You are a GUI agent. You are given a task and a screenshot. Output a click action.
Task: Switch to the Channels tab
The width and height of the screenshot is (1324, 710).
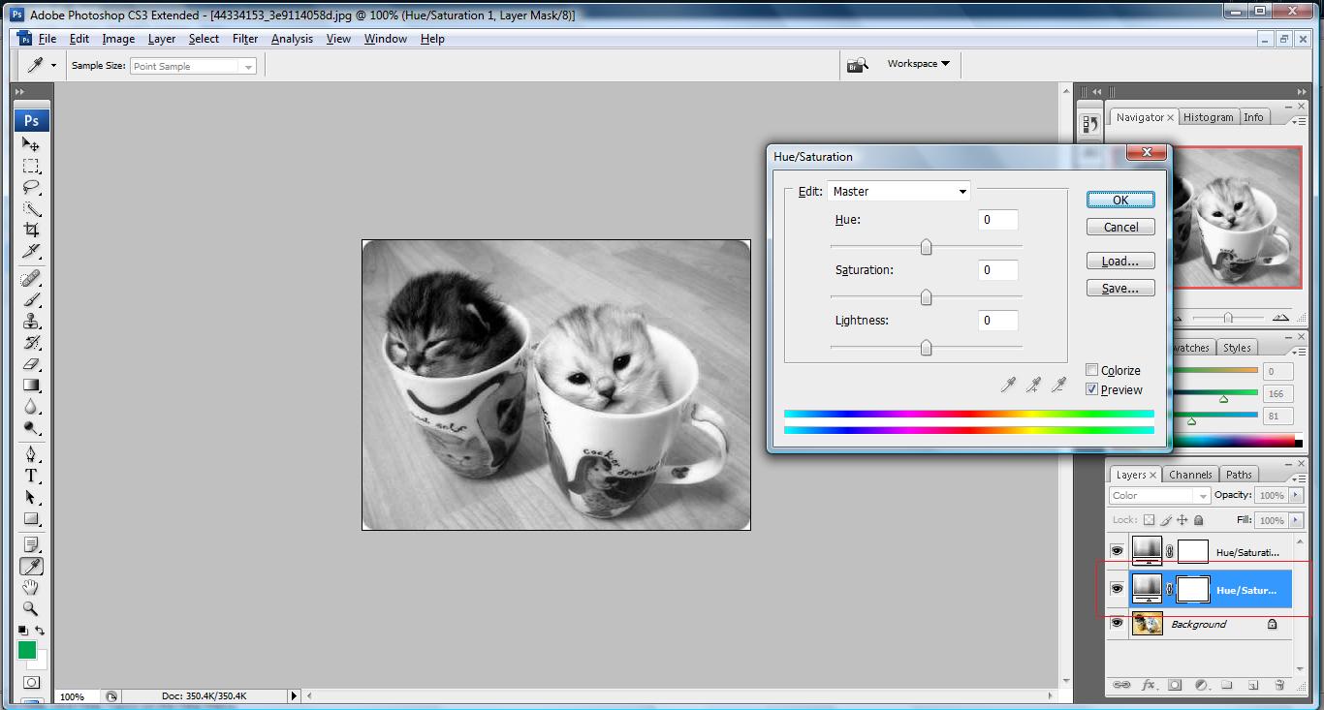pyautogui.click(x=1190, y=475)
